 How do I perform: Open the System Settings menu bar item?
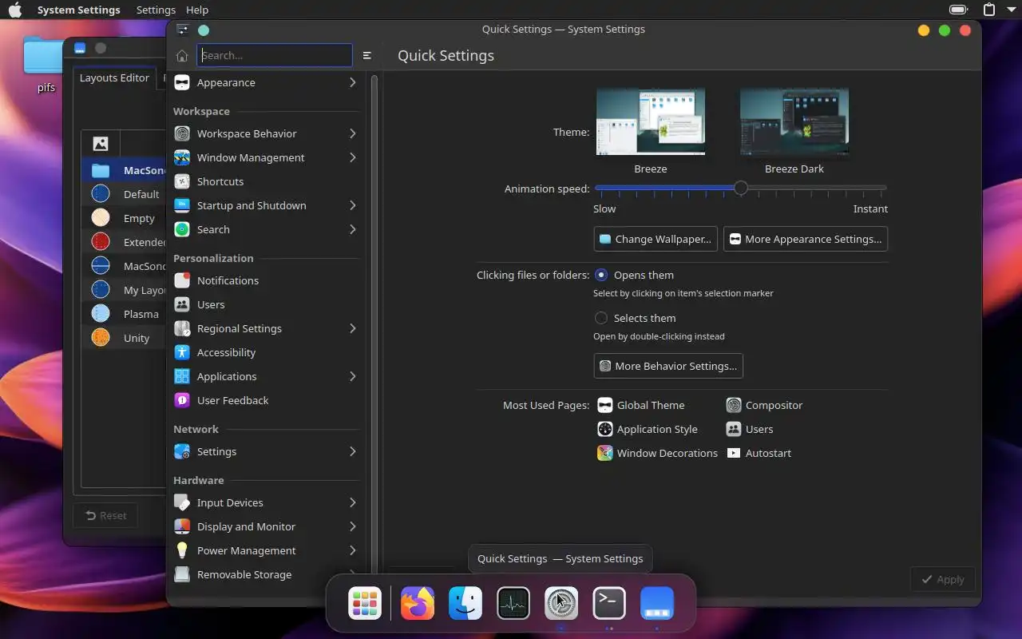(79, 10)
